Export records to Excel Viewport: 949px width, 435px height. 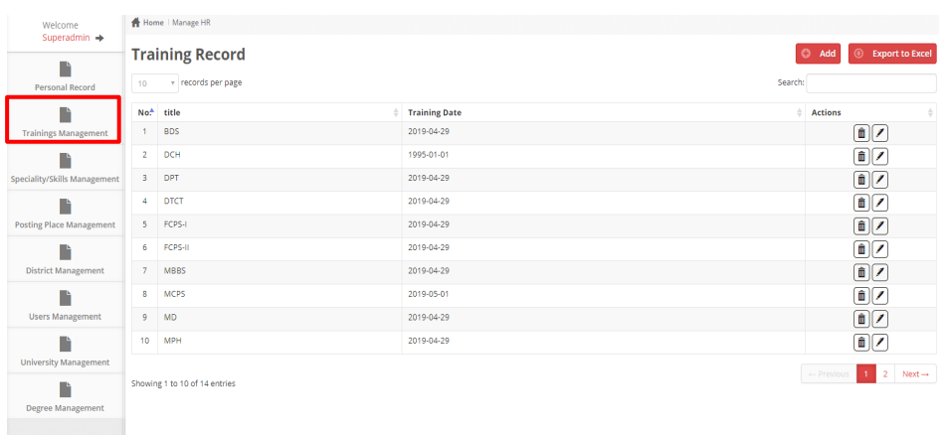pos(892,54)
